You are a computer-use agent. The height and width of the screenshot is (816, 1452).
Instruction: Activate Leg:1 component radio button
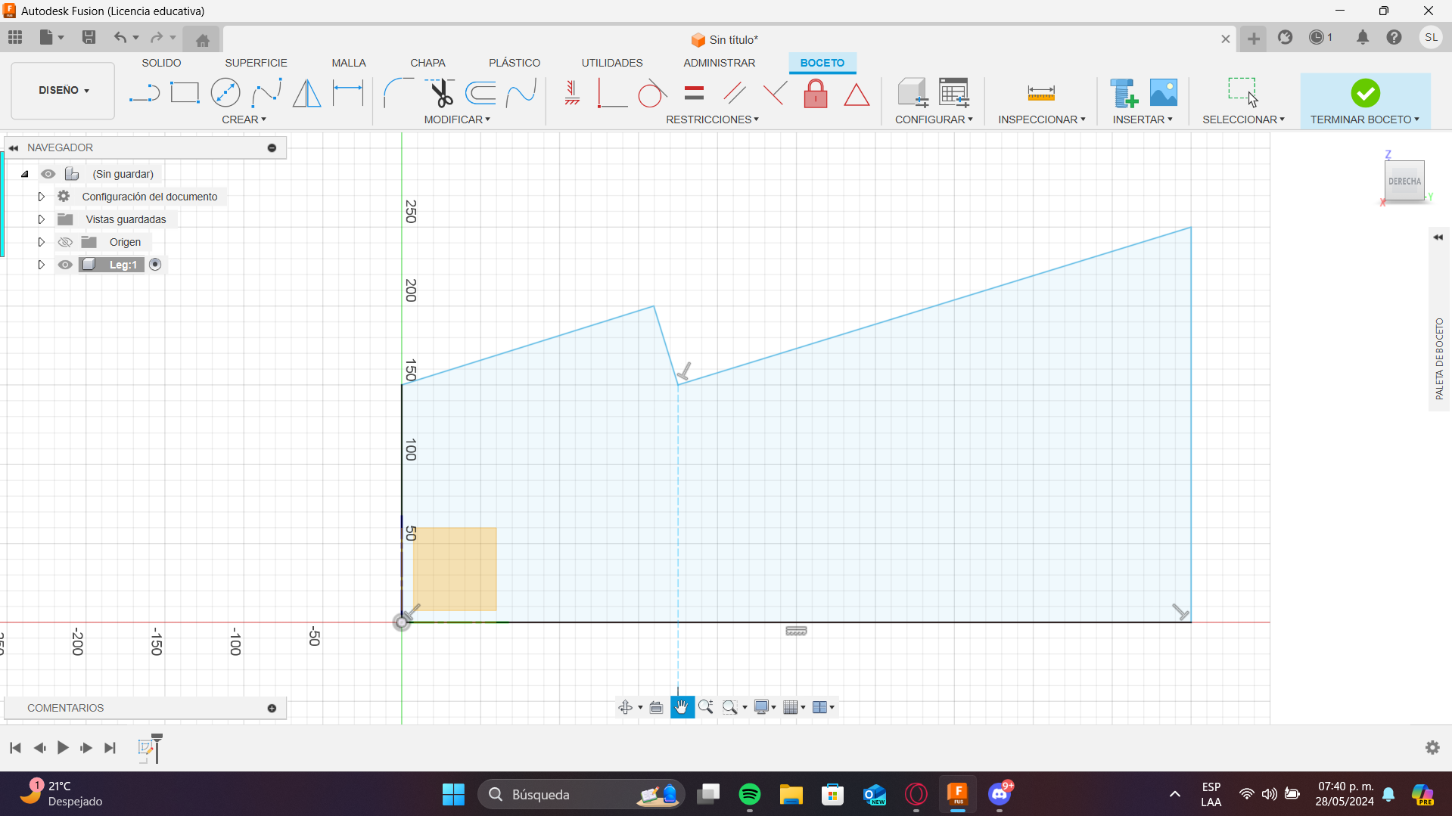point(155,265)
